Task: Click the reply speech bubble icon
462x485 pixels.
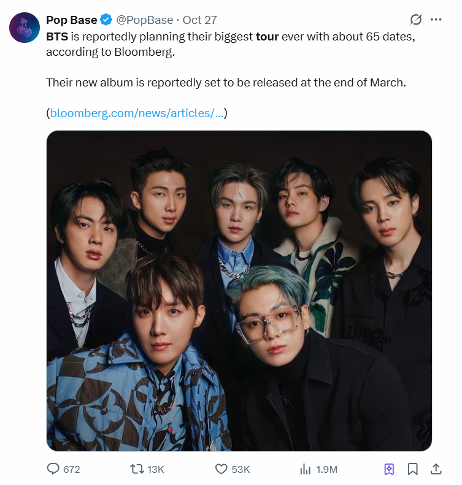Action: (x=54, y=469)
